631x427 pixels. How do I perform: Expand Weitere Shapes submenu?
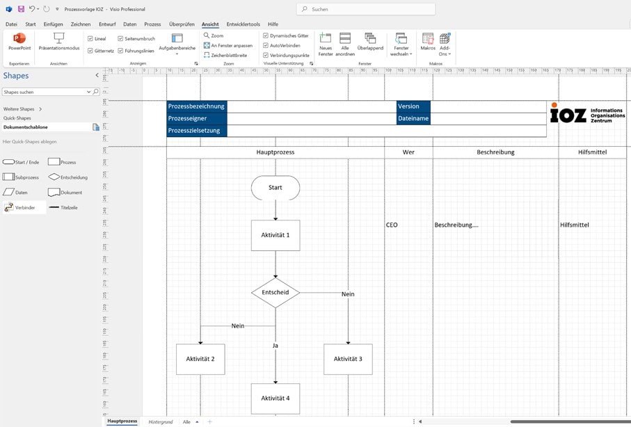point(40,109)
